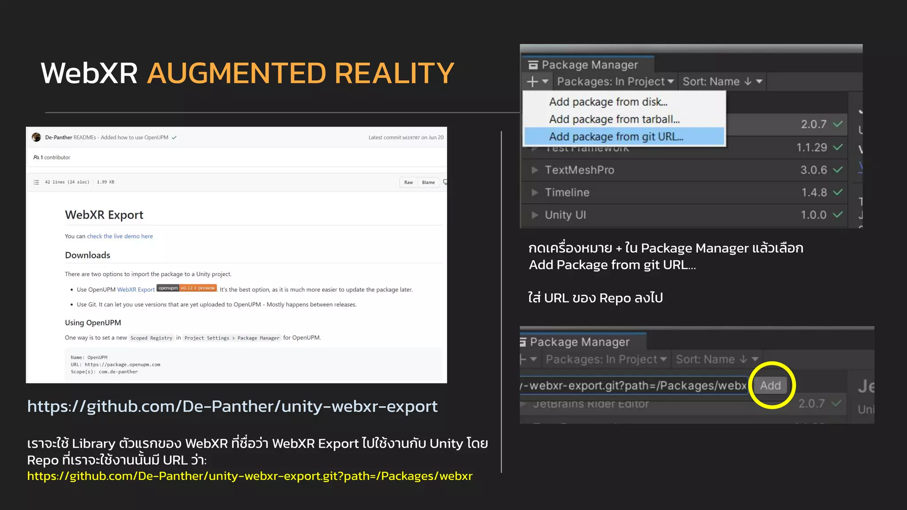Open Packages: In Project dropdown in bottom Package Manager
907x510 pixels.
coord(606,359)
